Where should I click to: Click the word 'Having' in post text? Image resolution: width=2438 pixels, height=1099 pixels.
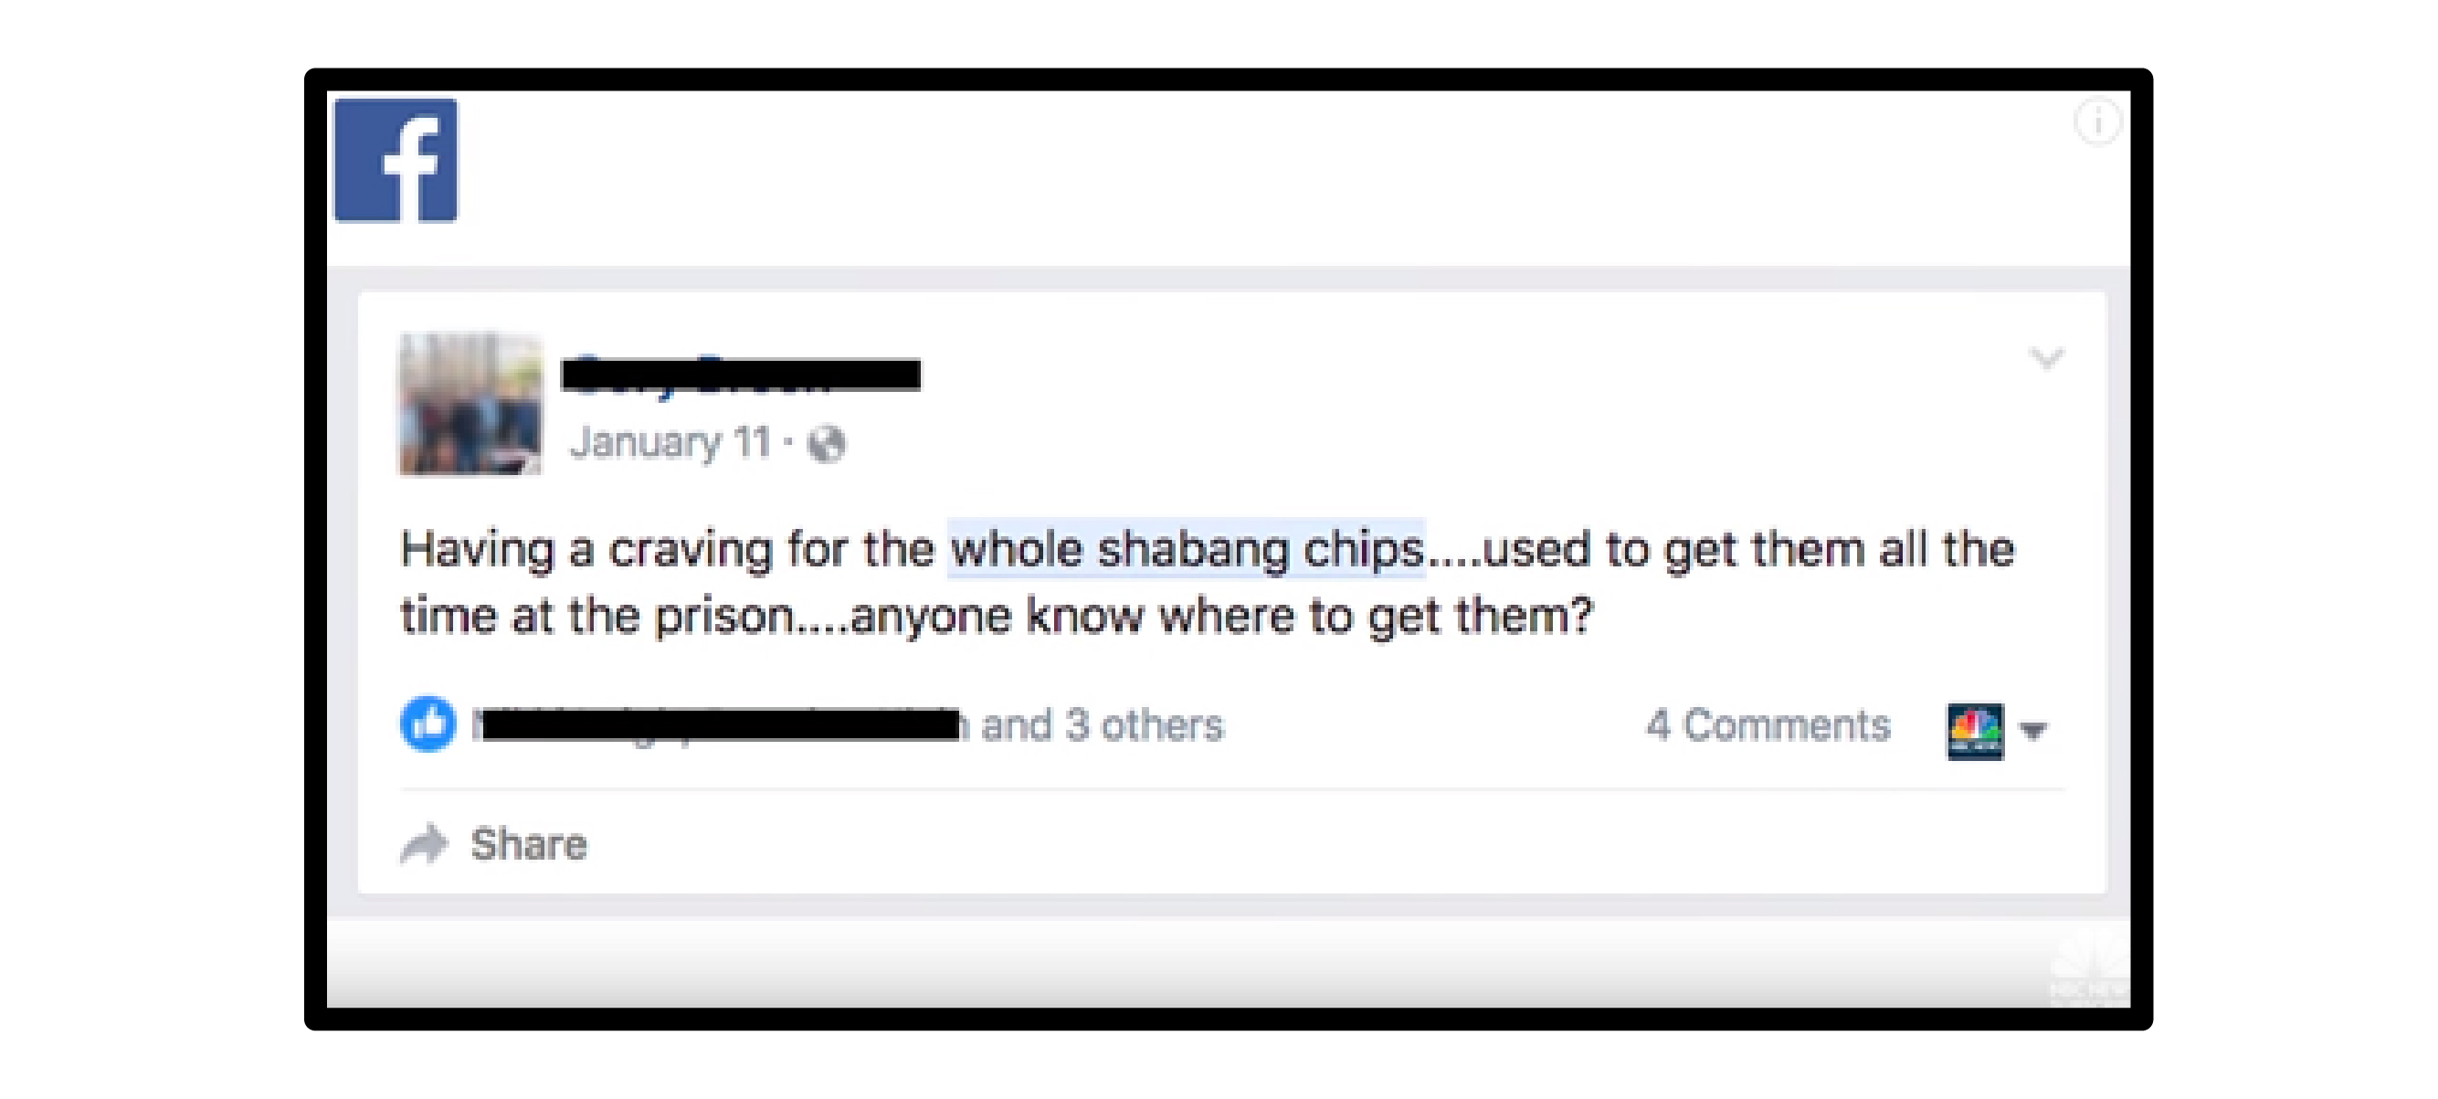tap(477, 549)
